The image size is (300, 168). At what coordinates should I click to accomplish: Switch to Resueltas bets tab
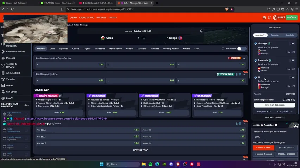[275, 35]
